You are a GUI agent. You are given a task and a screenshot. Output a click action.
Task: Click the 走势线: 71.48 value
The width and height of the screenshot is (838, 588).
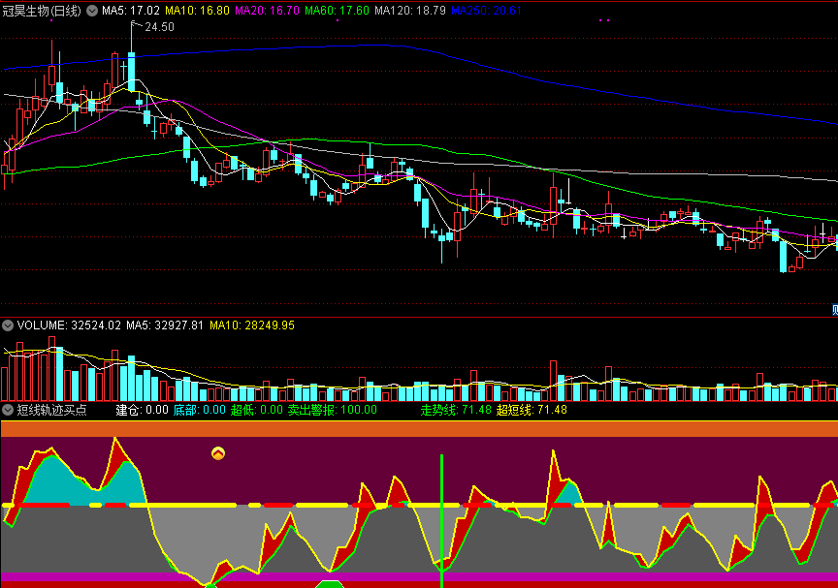tap(456, 410)
